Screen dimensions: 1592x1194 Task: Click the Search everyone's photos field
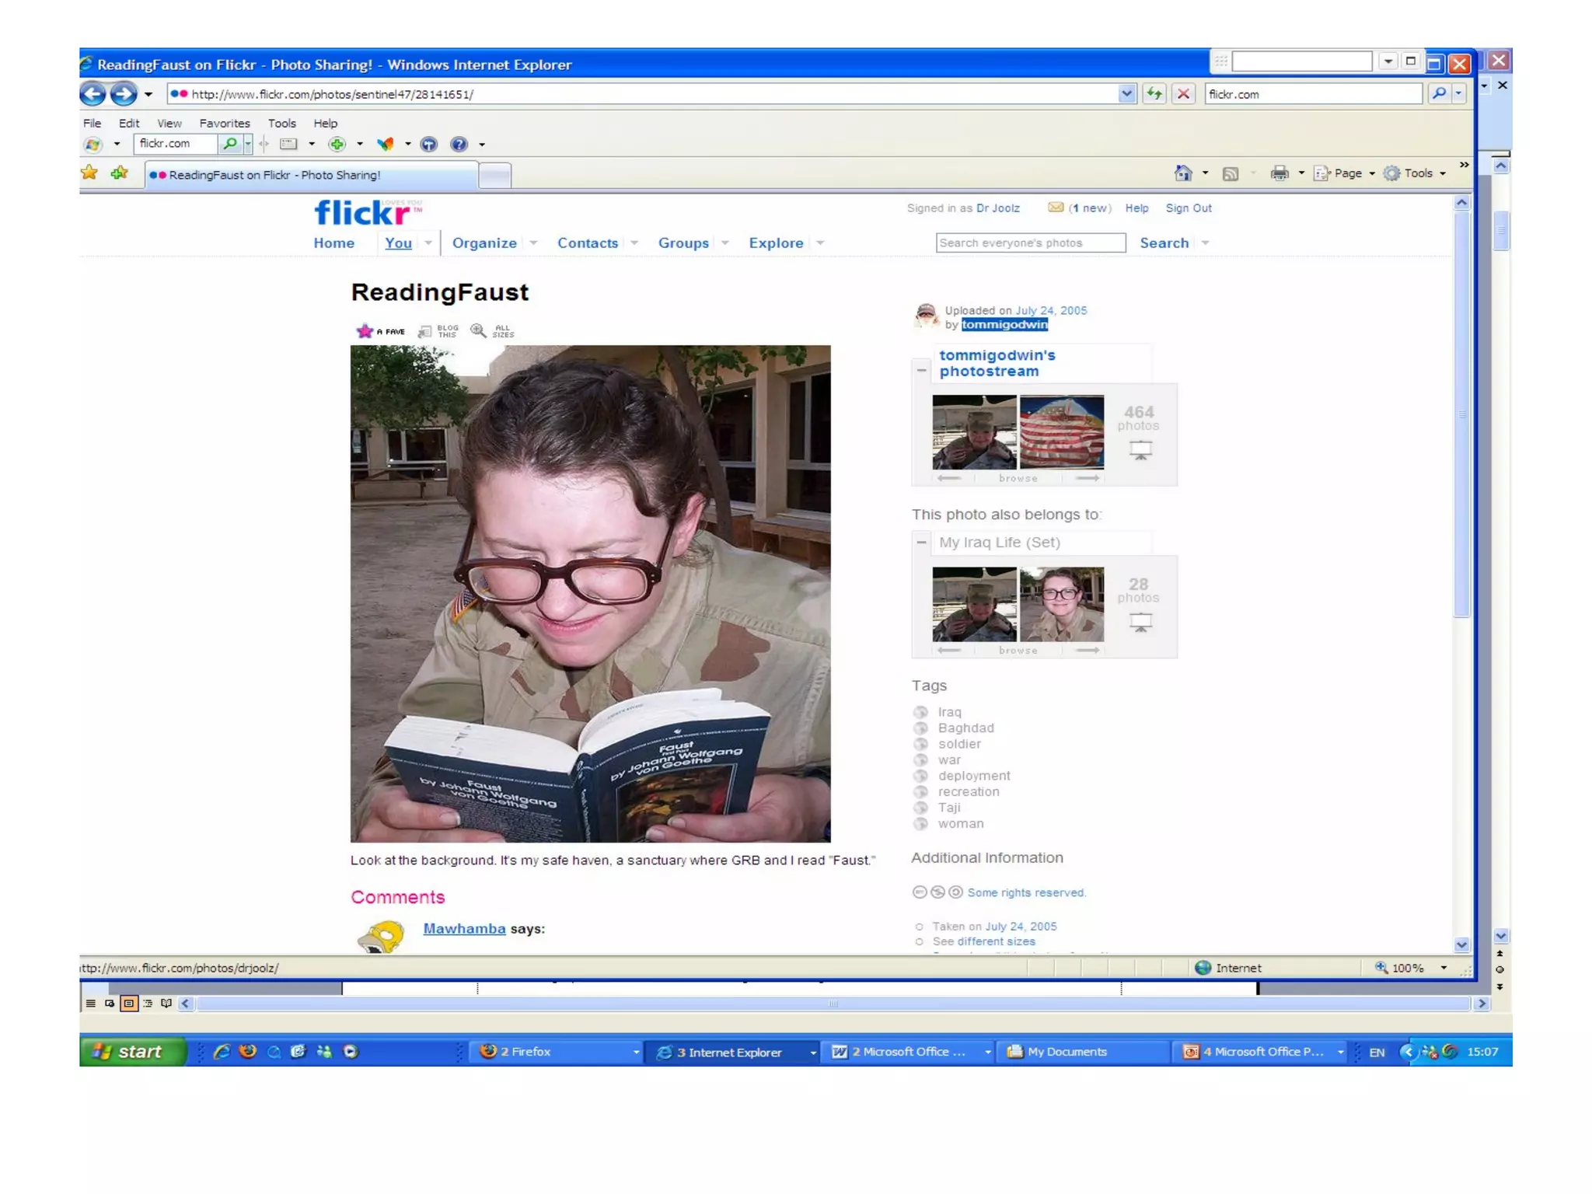tap(1030, 243)
